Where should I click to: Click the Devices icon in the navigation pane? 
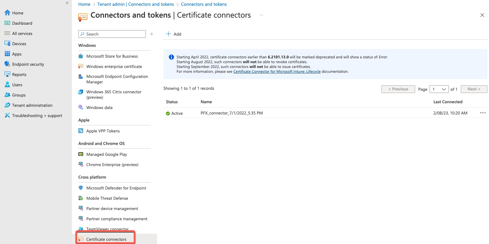click(7, 44)
